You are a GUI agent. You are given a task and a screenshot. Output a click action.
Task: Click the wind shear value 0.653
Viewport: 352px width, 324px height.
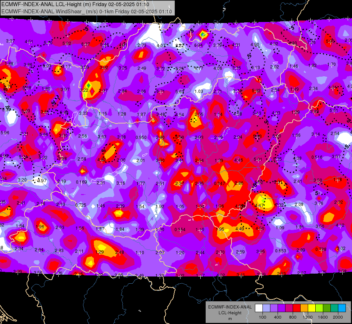tap(280, 251)
